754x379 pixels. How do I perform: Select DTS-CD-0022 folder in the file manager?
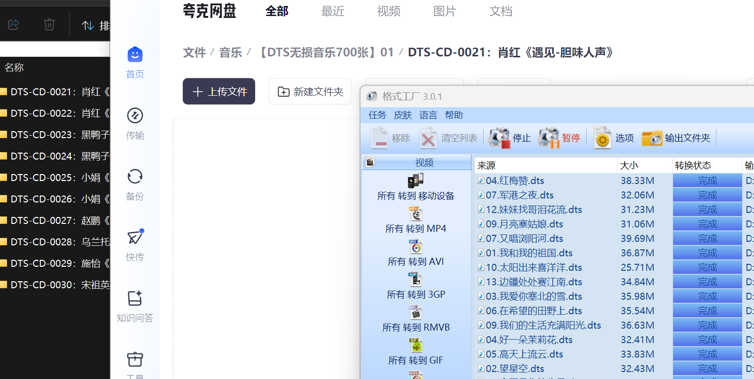coord(55,113)
